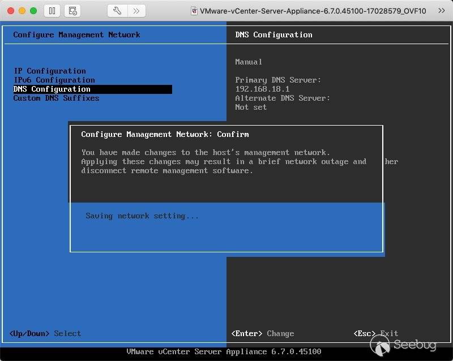Image resolution: width=453 pixels, height=361 pixels.
Task: Select highlighted DNS Configuration entry
Action: click(92, 89)
